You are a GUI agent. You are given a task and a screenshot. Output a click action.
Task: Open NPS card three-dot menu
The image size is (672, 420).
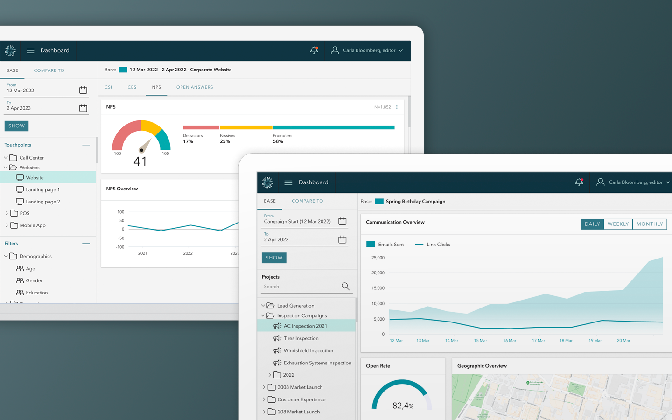click(x=397, y=107)
